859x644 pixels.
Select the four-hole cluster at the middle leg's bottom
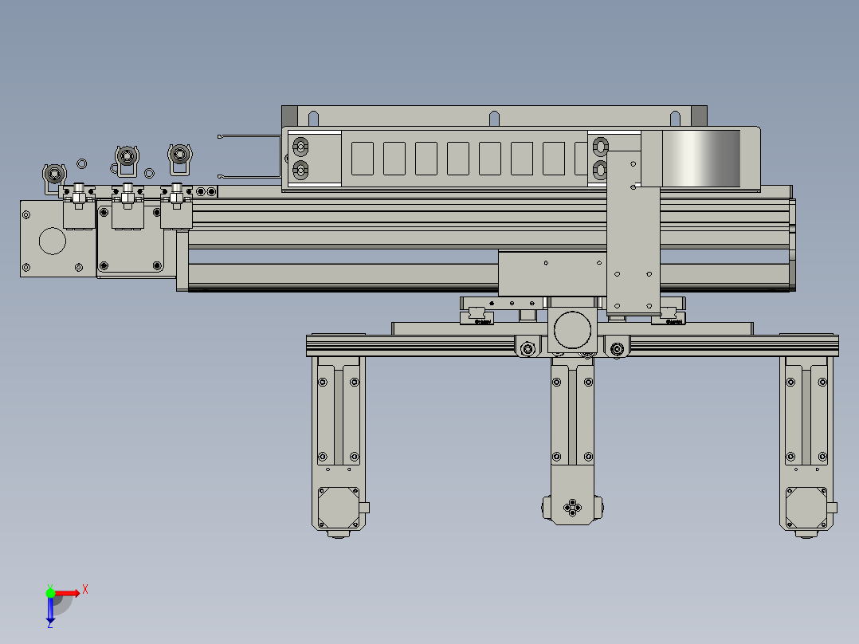tap(572, 508)
